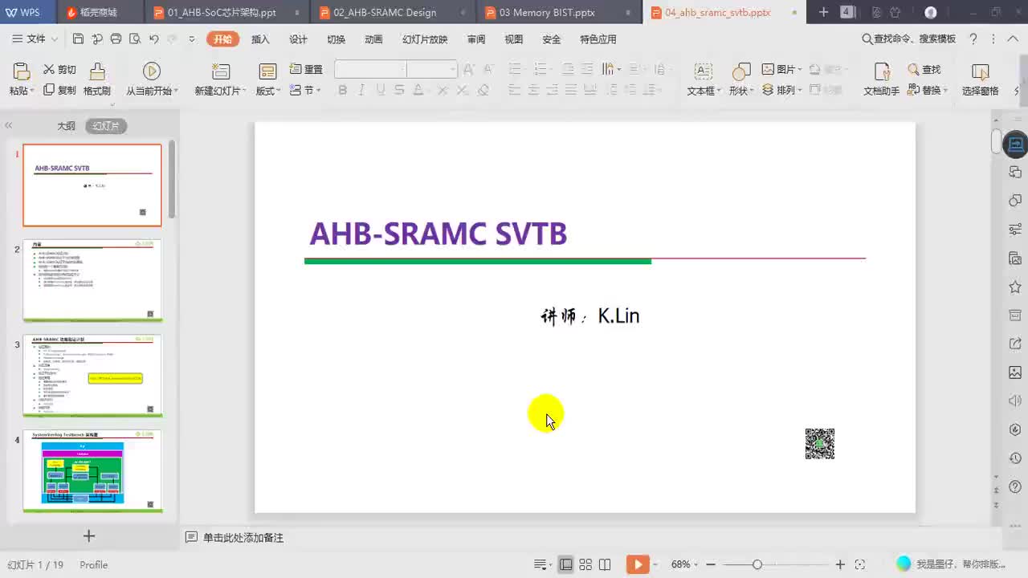Click the zoom slider handle

pos(757,564)
